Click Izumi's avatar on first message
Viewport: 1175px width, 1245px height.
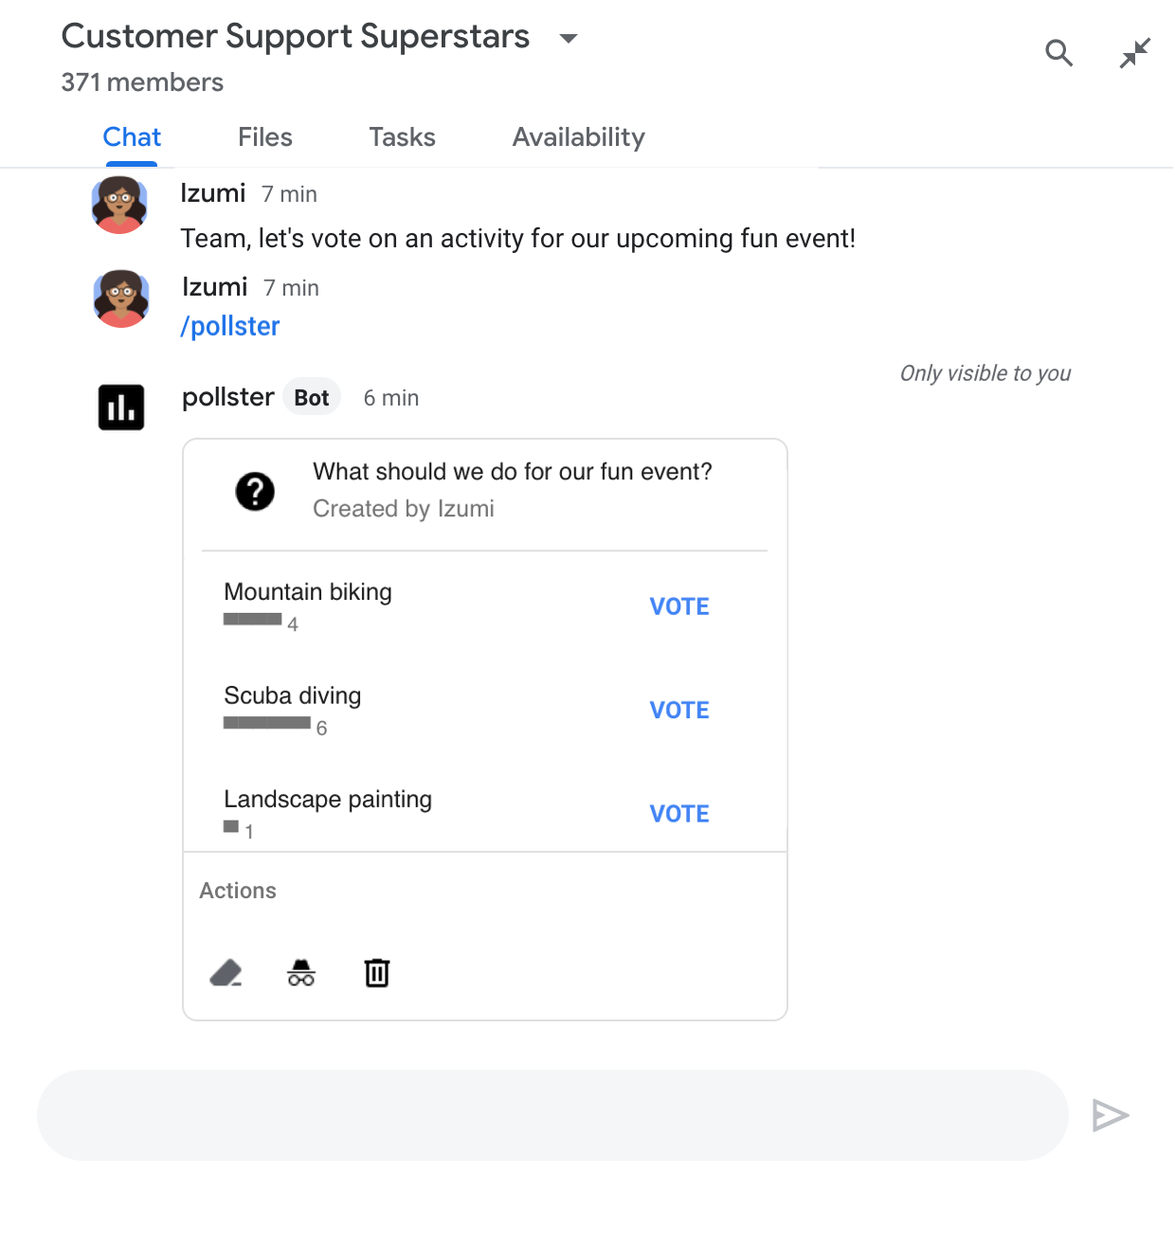point(119,205)
